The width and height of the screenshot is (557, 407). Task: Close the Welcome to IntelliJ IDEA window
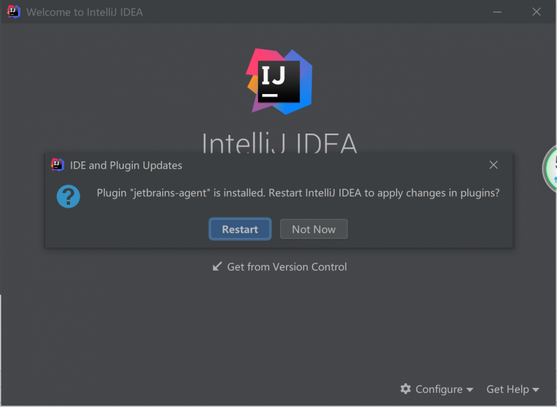pos(537,12)
